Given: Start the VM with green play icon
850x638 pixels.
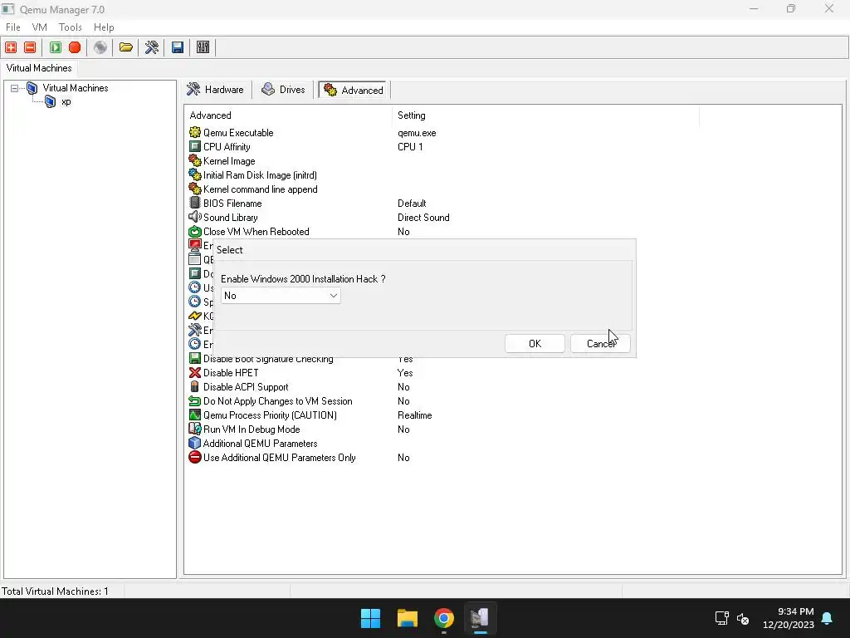Looking at the screenshot, I should [56, 47].
